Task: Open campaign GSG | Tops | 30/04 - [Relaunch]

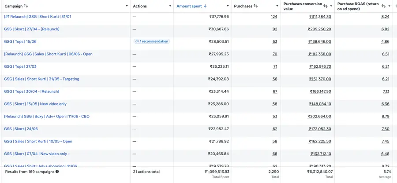Action: tap(32, 91)
